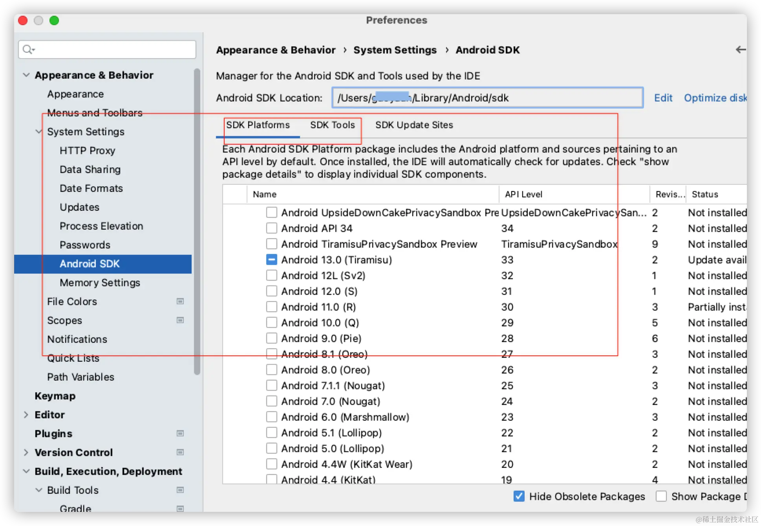This screenshot has height=526, width=761.
Task: Switch to the SDK Platforms tab
Action: 258,125
